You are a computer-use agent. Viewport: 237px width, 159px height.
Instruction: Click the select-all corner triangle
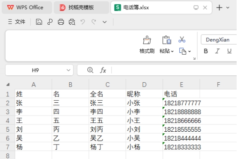coord(8,85)
